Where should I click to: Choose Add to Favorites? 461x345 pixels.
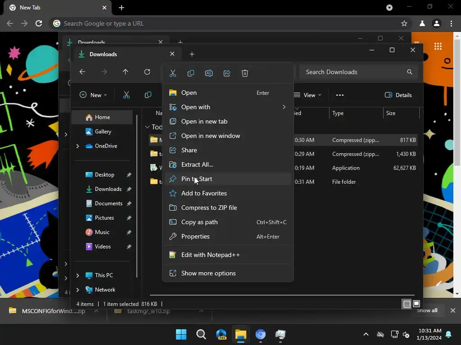[x=228, y=193]
